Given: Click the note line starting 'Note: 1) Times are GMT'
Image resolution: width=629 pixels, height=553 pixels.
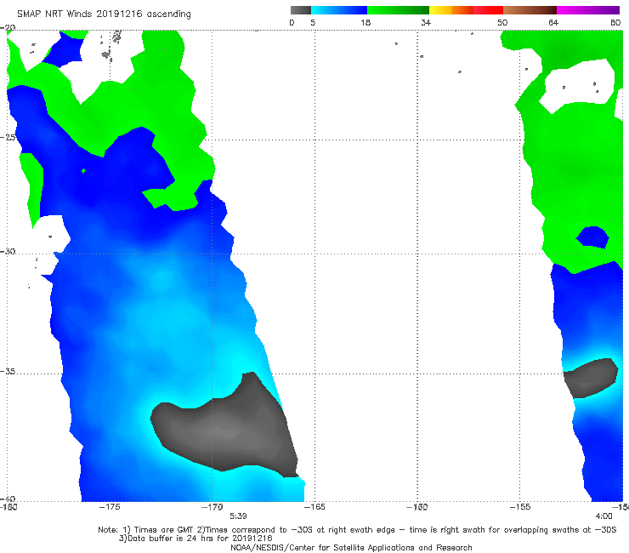Looking at the screenshot, I should (x=357, y=530).
